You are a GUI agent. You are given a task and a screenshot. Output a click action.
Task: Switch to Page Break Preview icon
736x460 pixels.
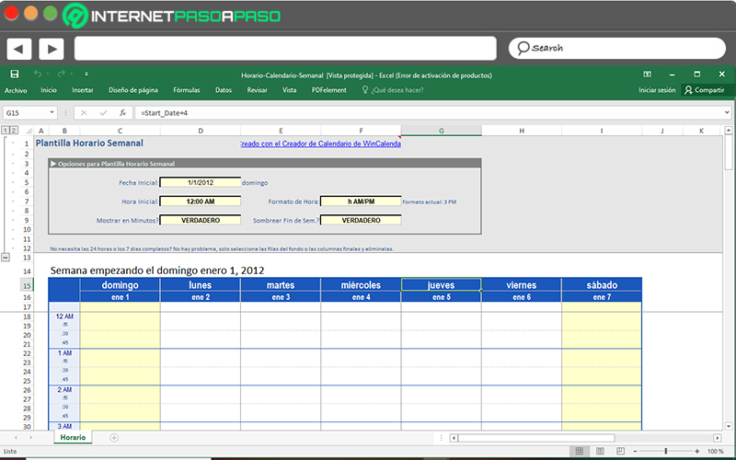[620, 451]
